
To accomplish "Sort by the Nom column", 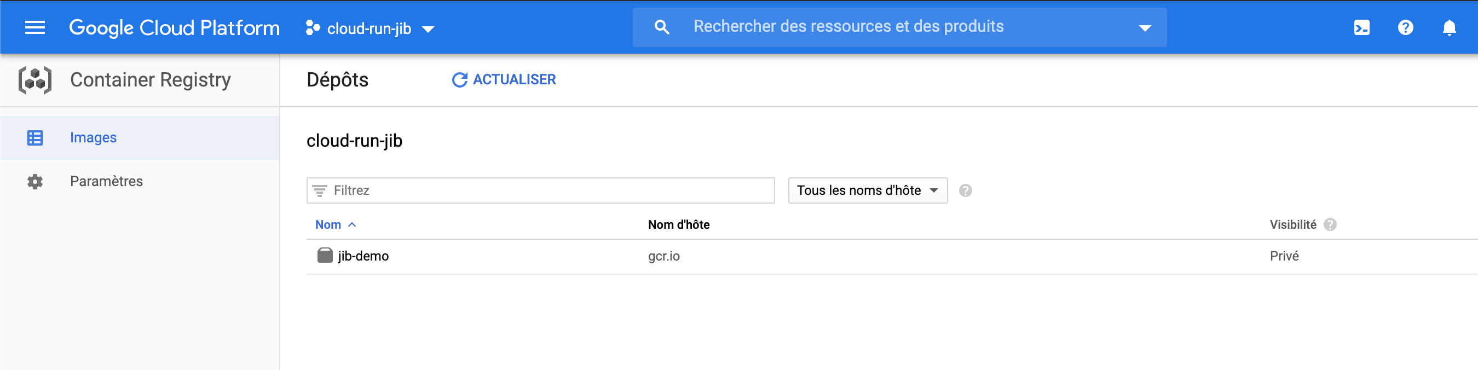I will pos(328,225).
